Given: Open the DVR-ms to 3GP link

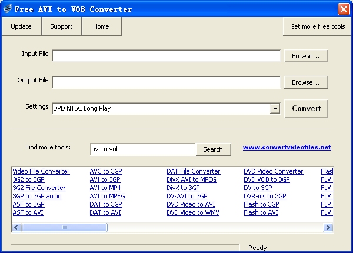Looking at the screenshot, I should tap(265, 196).
